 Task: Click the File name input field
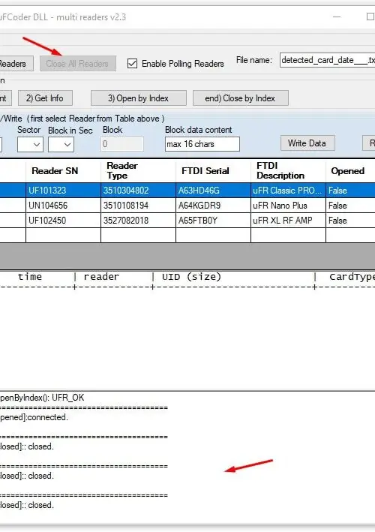click(327, 60)
